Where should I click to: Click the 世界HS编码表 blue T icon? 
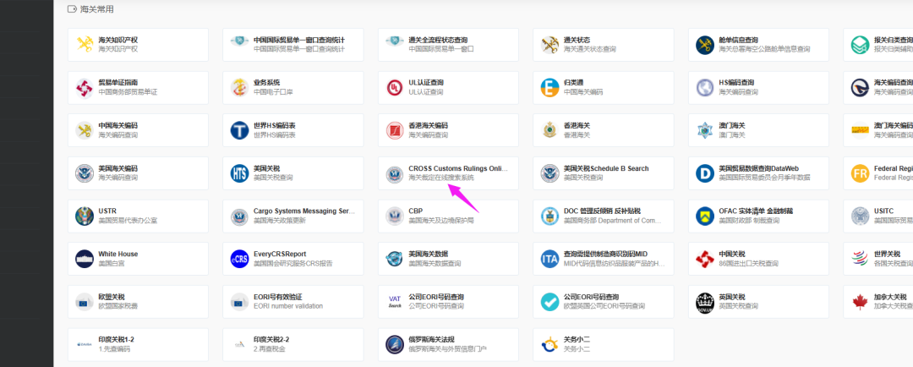point(239,130)
